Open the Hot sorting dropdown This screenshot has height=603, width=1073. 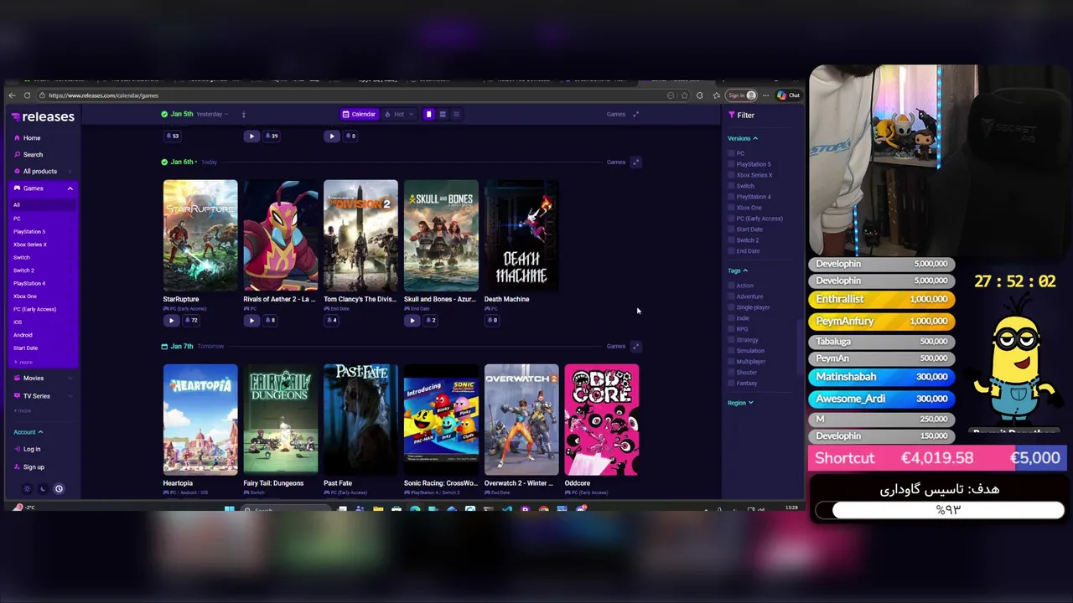pyautogui.click(x=399, y=114)
